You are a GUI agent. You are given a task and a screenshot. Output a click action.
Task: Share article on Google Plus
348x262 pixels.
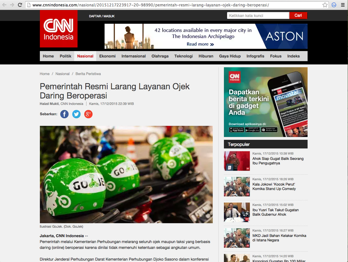[88, 114]
